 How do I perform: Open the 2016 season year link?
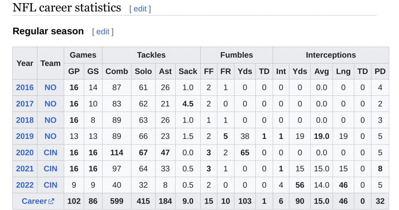pos(25,87)
